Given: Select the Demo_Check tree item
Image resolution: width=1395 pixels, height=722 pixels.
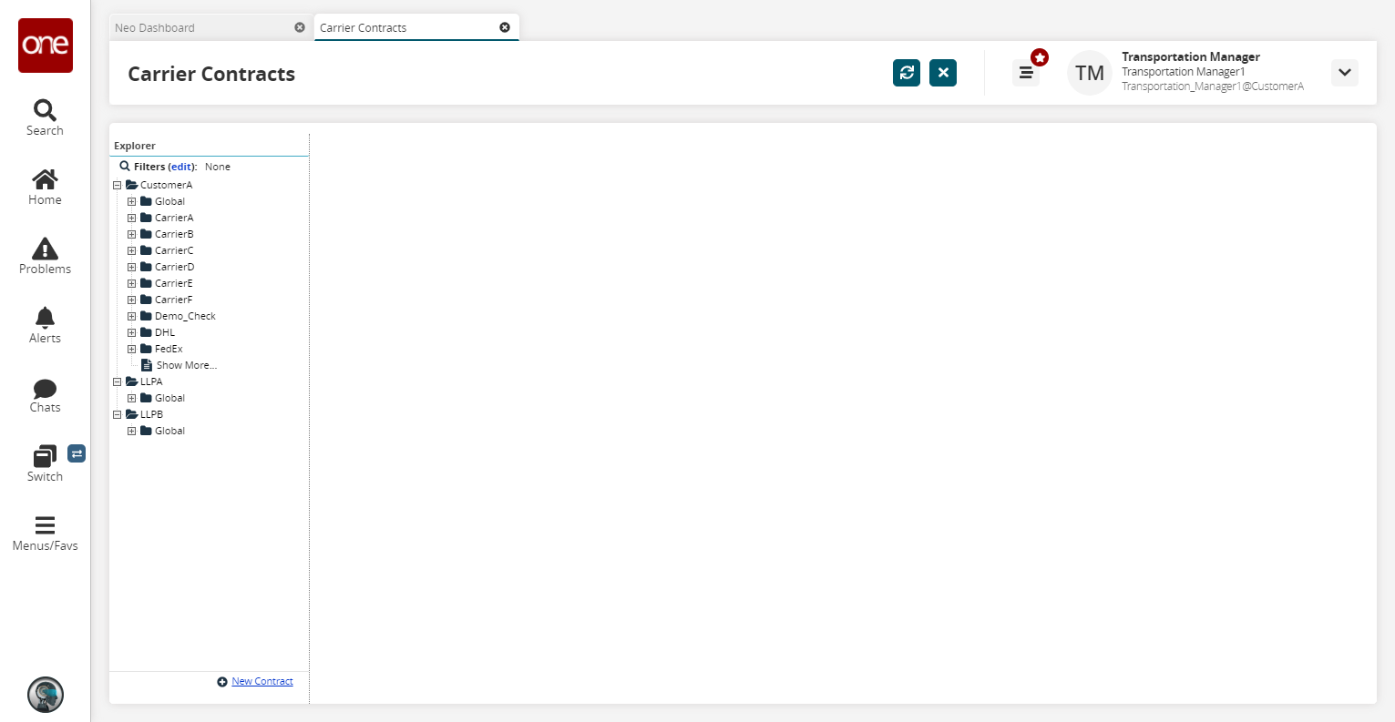Looking at the screenshot, I should pos(185,316).
